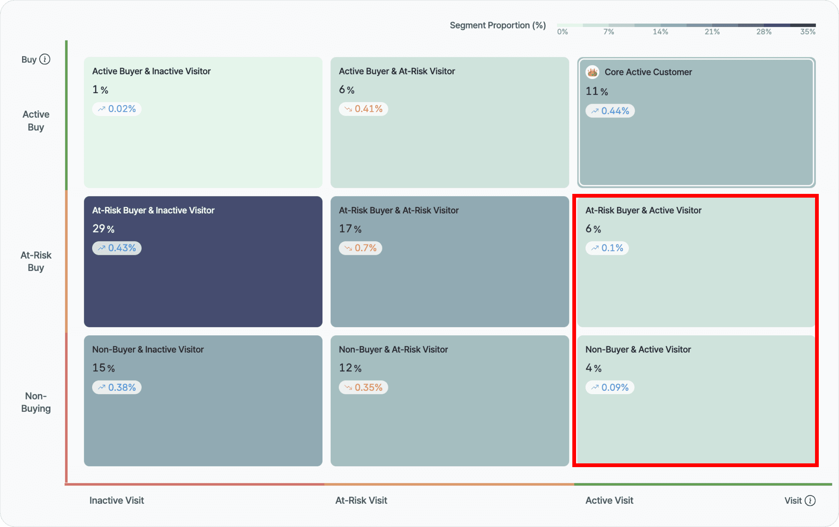Click the 0.43% change badge
Viewport: 839px width, 527px height.
click(x=117, y=248)
